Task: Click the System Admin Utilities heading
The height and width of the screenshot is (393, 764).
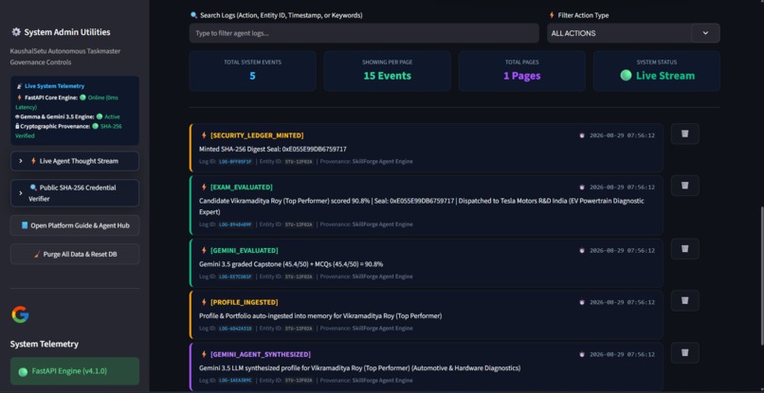Action: (x=67, y=32)
